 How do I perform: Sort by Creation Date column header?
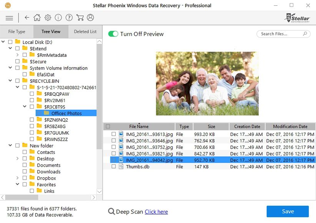click(x=247, y=126)
